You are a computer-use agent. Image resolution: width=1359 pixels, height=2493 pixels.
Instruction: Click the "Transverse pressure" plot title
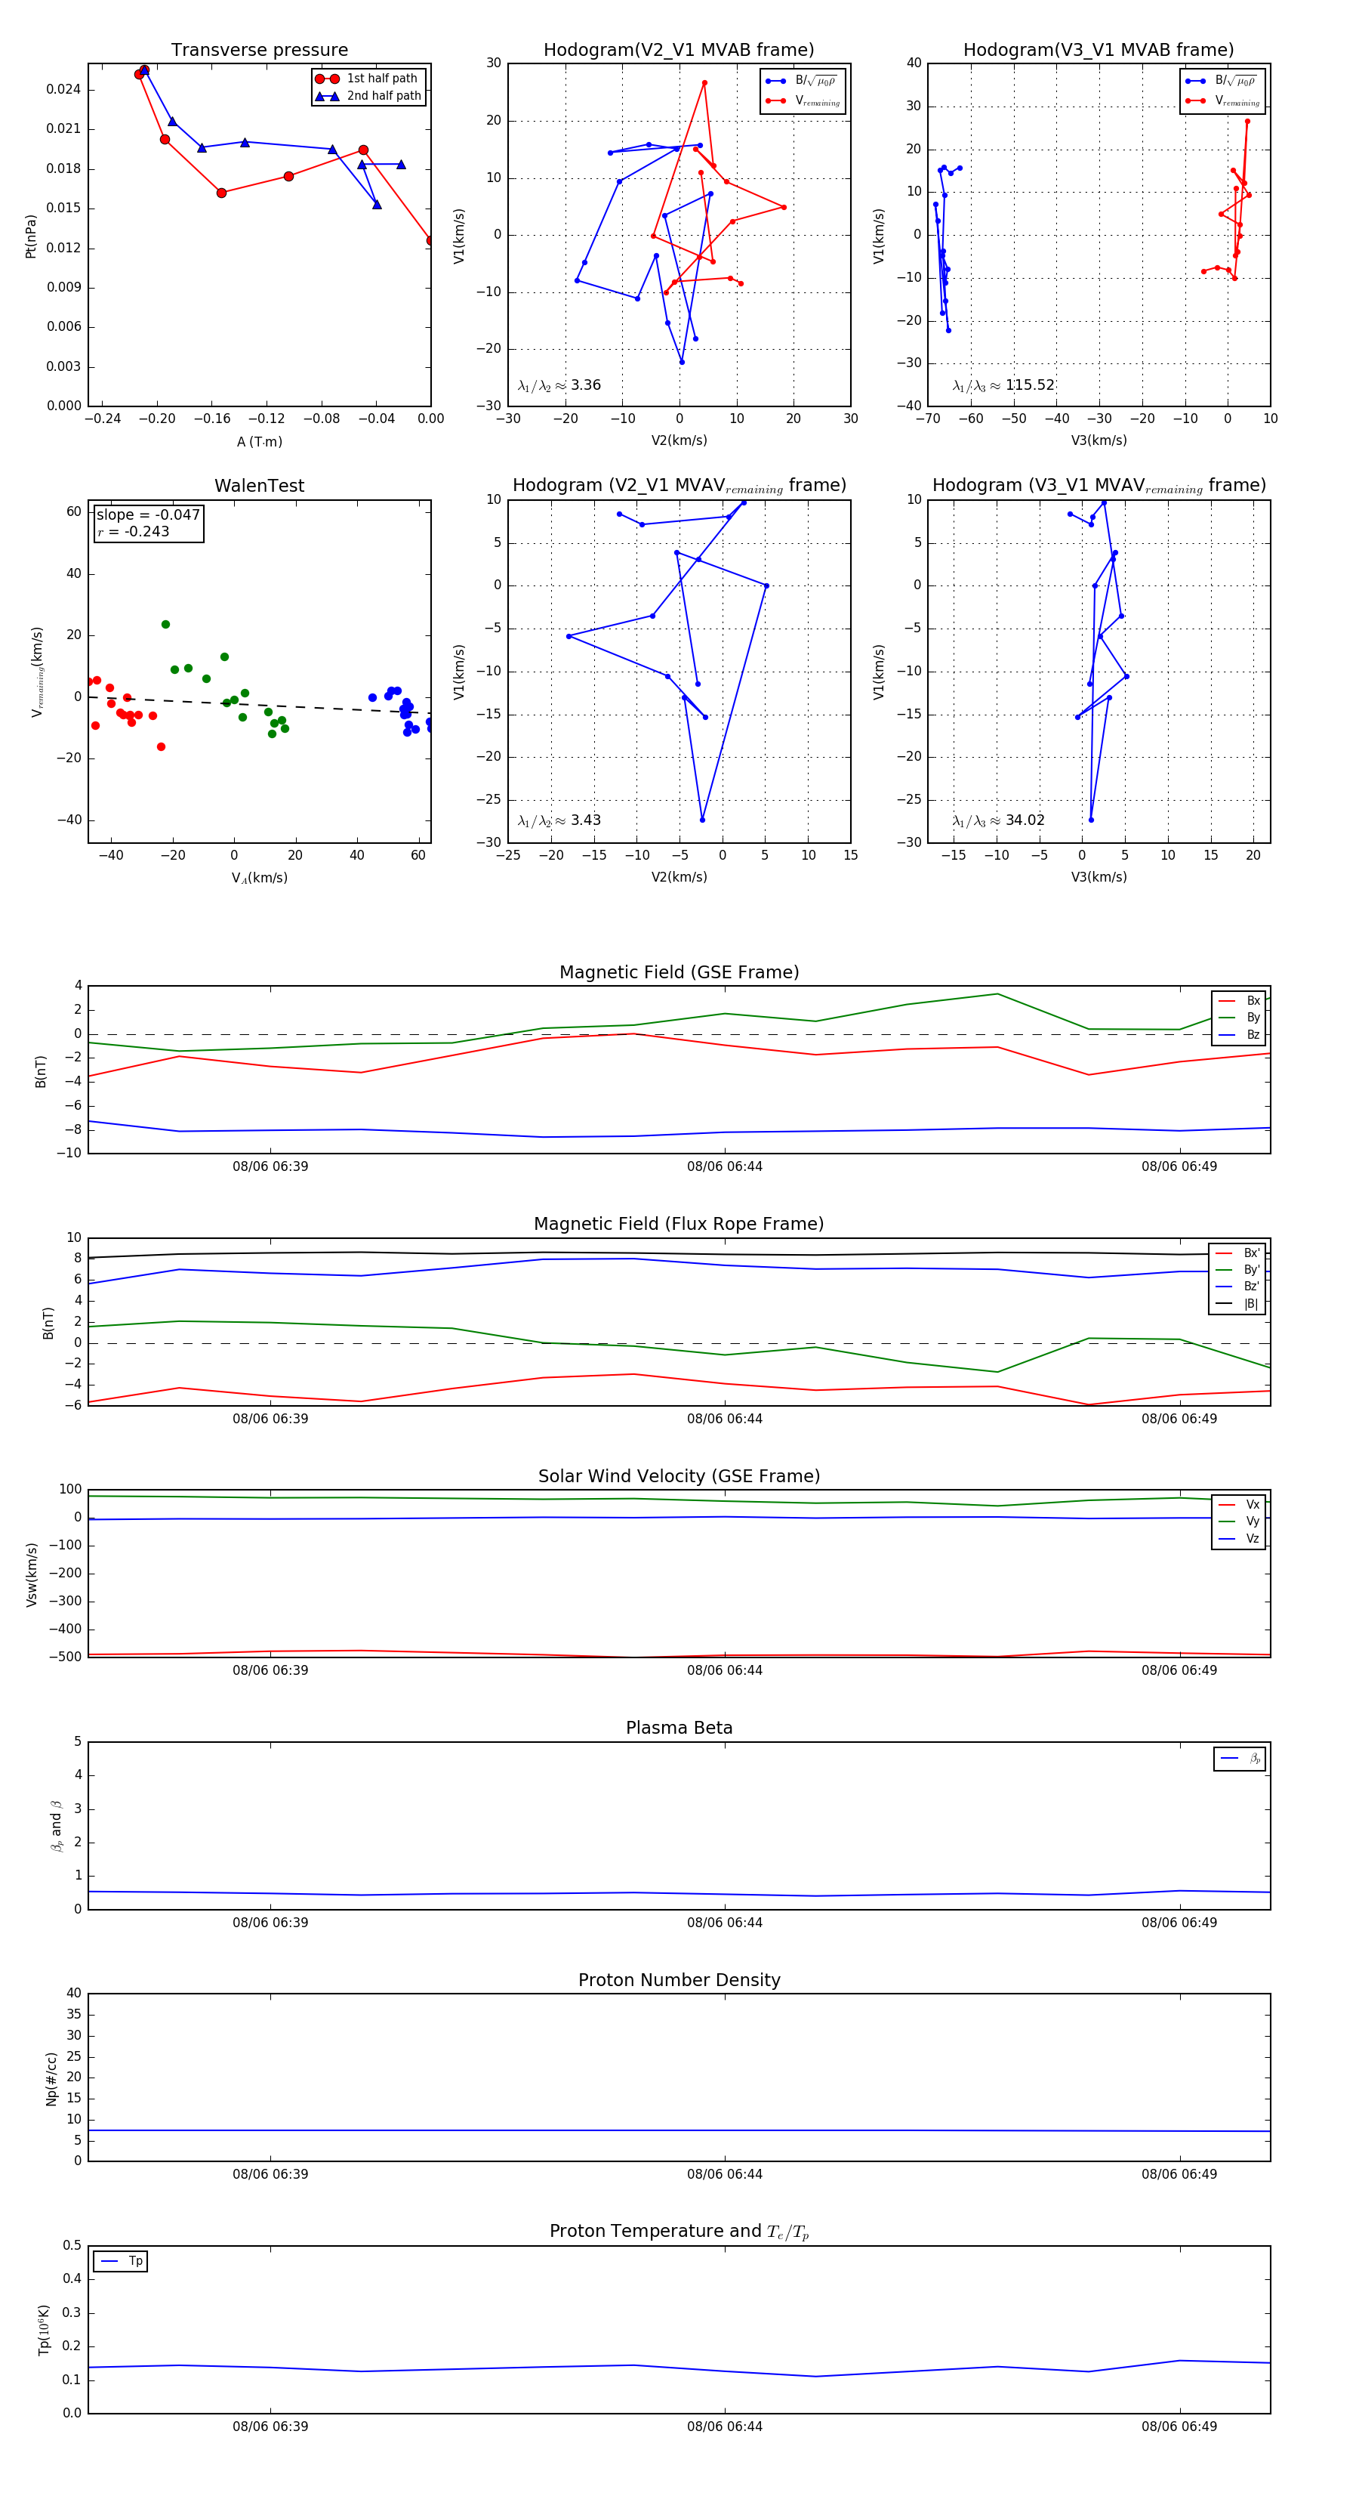(259, 51)
